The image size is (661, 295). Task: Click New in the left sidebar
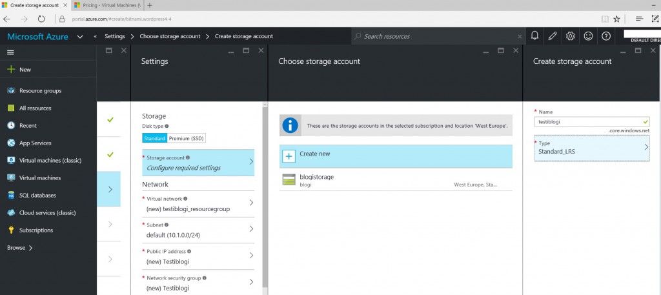[25, 70]
